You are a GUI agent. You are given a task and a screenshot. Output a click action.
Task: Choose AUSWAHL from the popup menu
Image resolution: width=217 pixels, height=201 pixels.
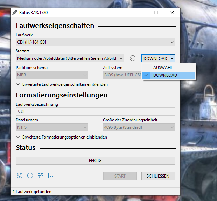pos(169,68)
